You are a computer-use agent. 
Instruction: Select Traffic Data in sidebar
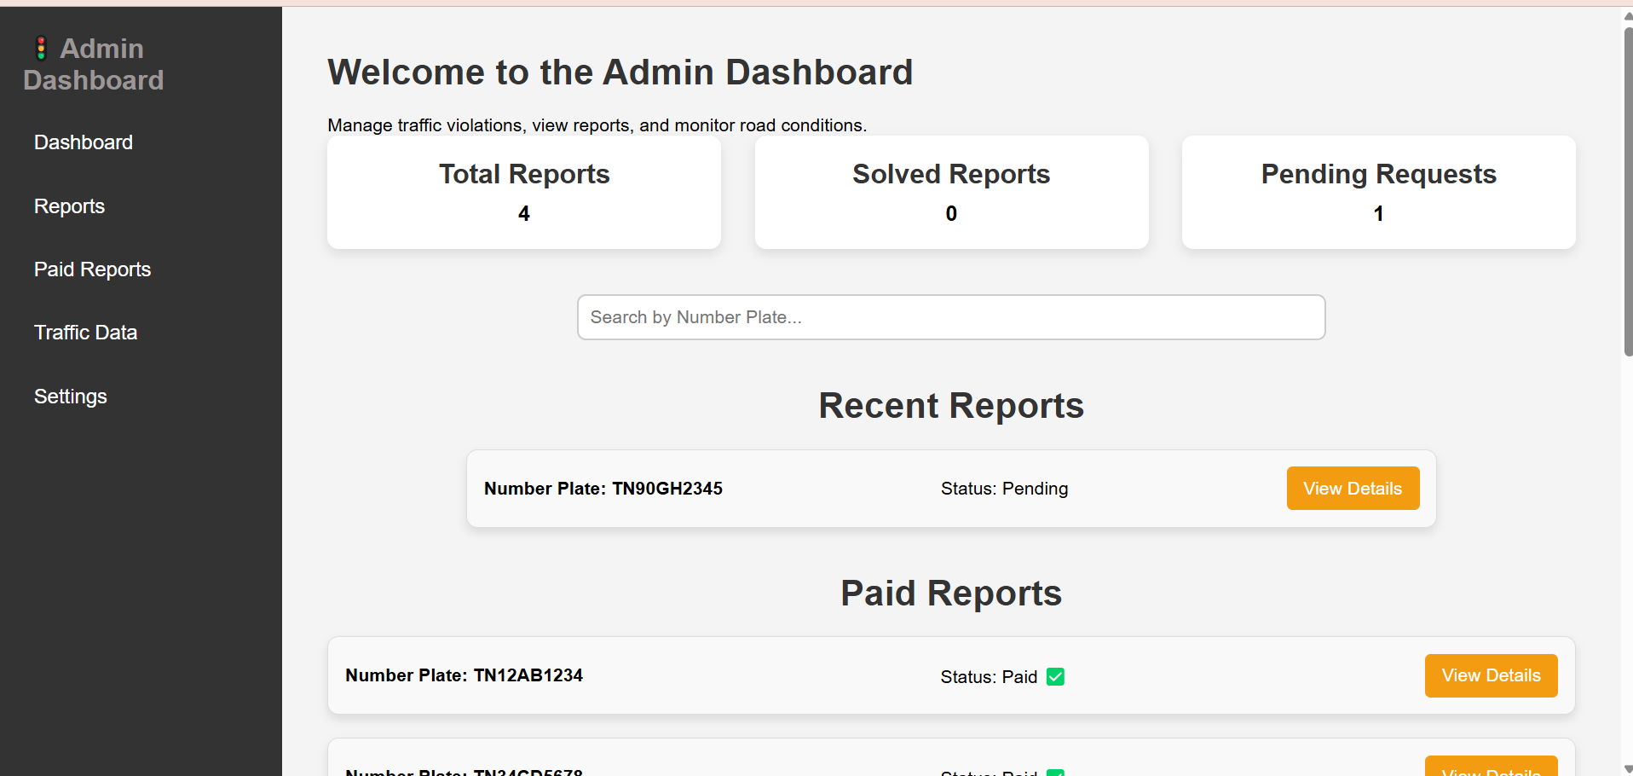pyautogui.click(x=85, y=333)
